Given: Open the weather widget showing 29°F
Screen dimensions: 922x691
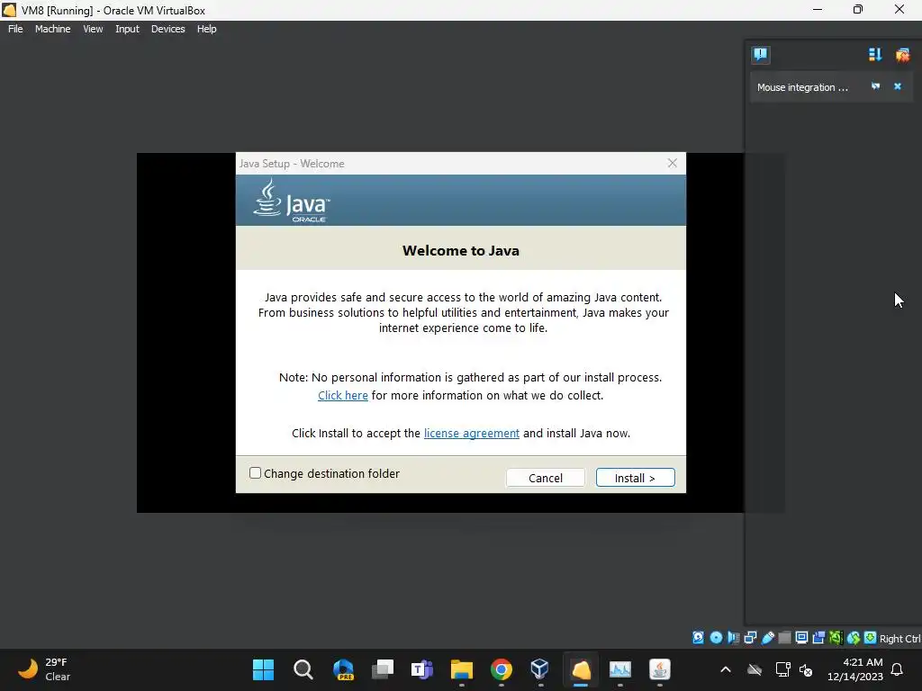Looking at the screenshot, I should coord(44,669).
